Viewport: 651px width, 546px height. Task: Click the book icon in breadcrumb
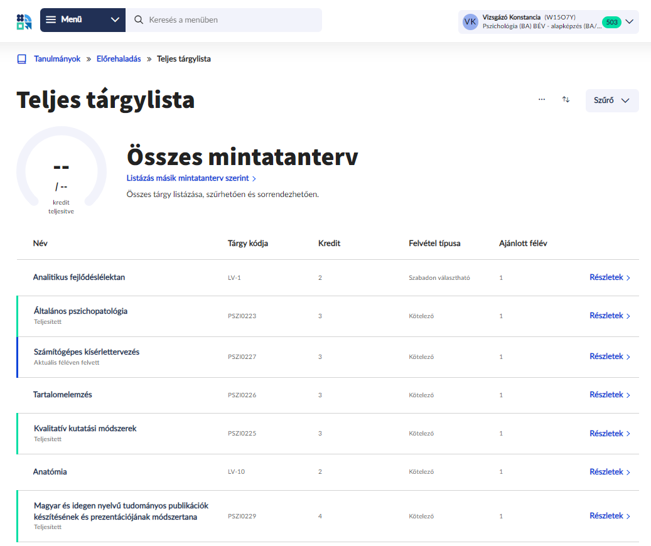(x=21, y=59)
